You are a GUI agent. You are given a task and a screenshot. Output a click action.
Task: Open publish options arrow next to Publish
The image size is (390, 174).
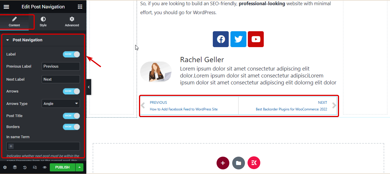(79, 167)
